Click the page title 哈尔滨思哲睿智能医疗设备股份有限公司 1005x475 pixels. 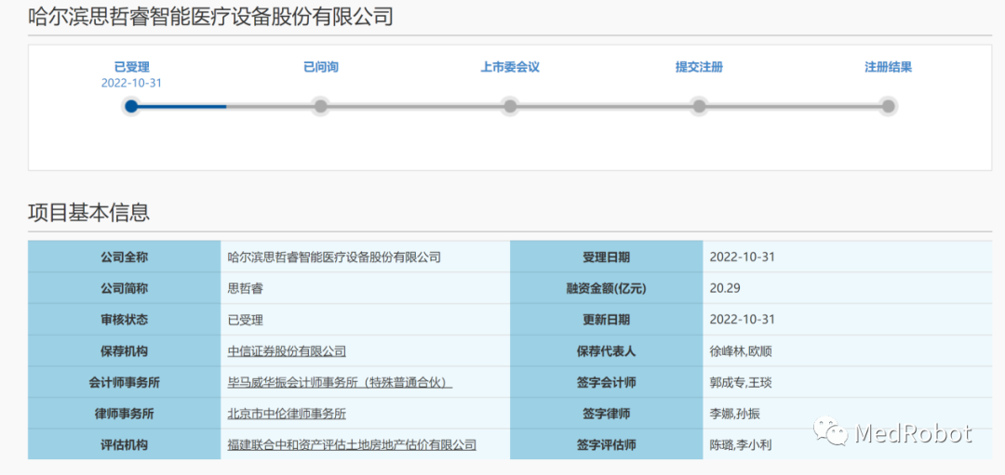point(210,17)
